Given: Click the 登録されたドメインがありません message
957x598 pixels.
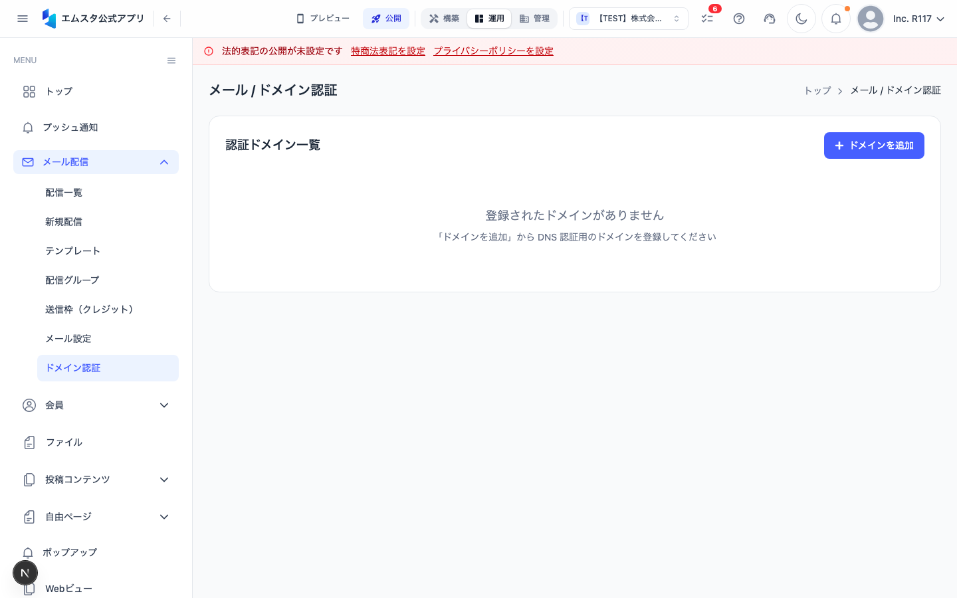Looking at the screenshot, I should [575, 215].
